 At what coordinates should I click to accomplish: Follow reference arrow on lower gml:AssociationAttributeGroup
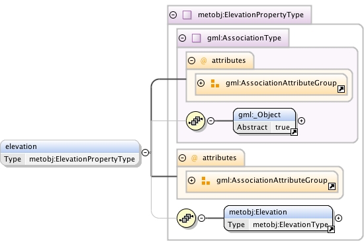332,186
